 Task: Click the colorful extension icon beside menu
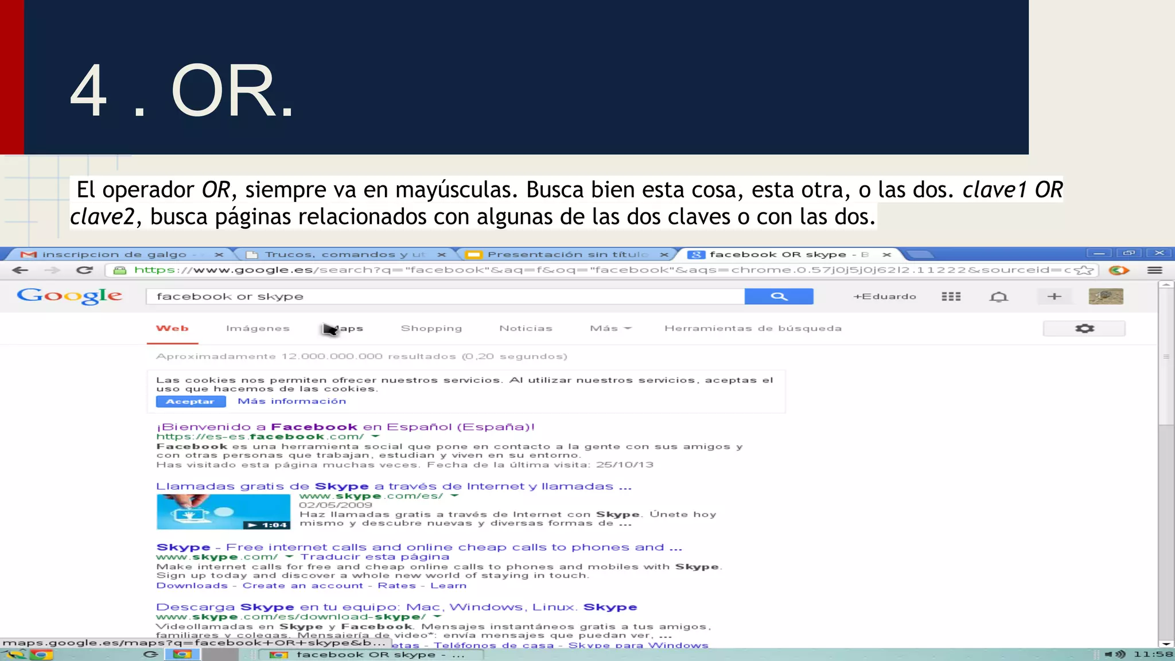(x=1119, y=270)
